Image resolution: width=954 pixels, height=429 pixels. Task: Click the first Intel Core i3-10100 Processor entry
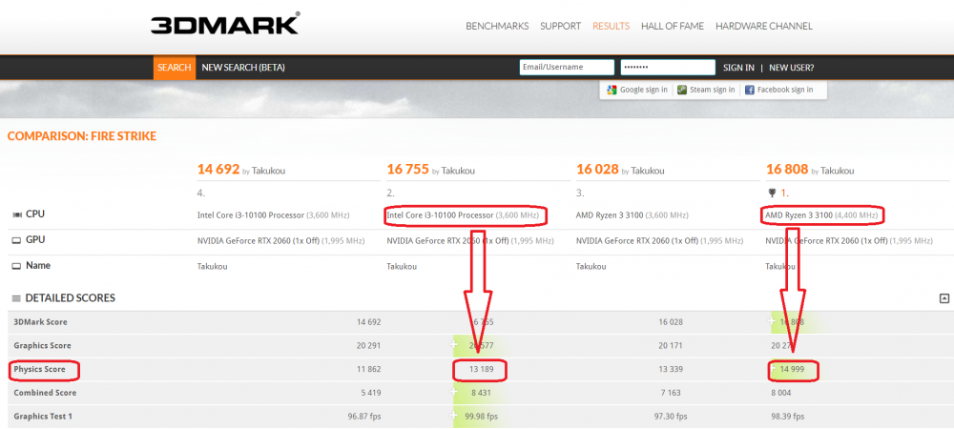click(x=273, y=215)
